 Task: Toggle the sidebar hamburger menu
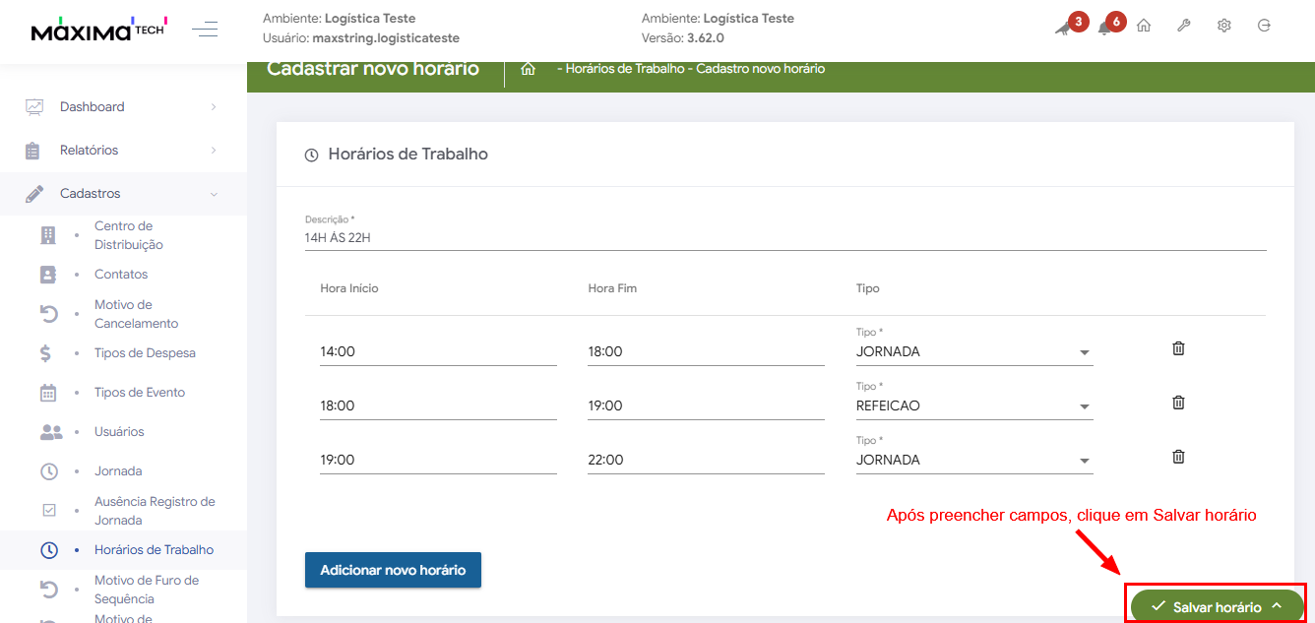coord(205,29)
